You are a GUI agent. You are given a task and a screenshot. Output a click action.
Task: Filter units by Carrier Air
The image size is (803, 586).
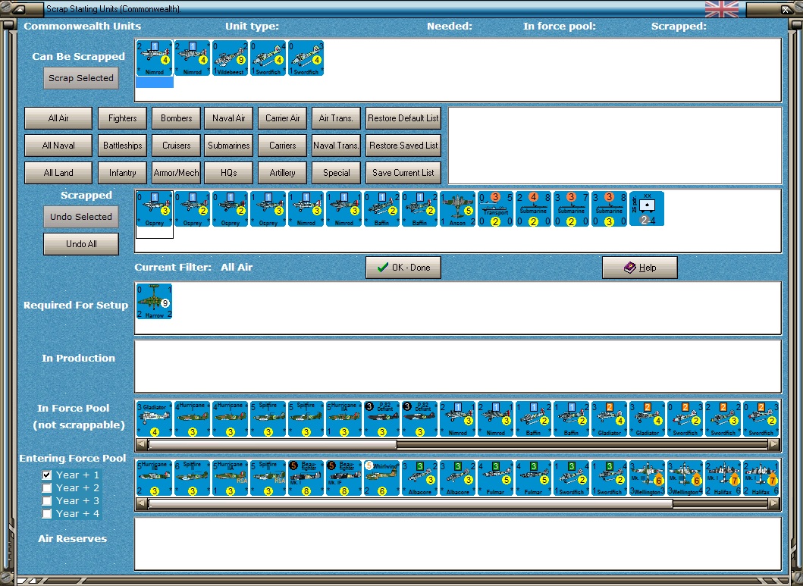point(282,118)
